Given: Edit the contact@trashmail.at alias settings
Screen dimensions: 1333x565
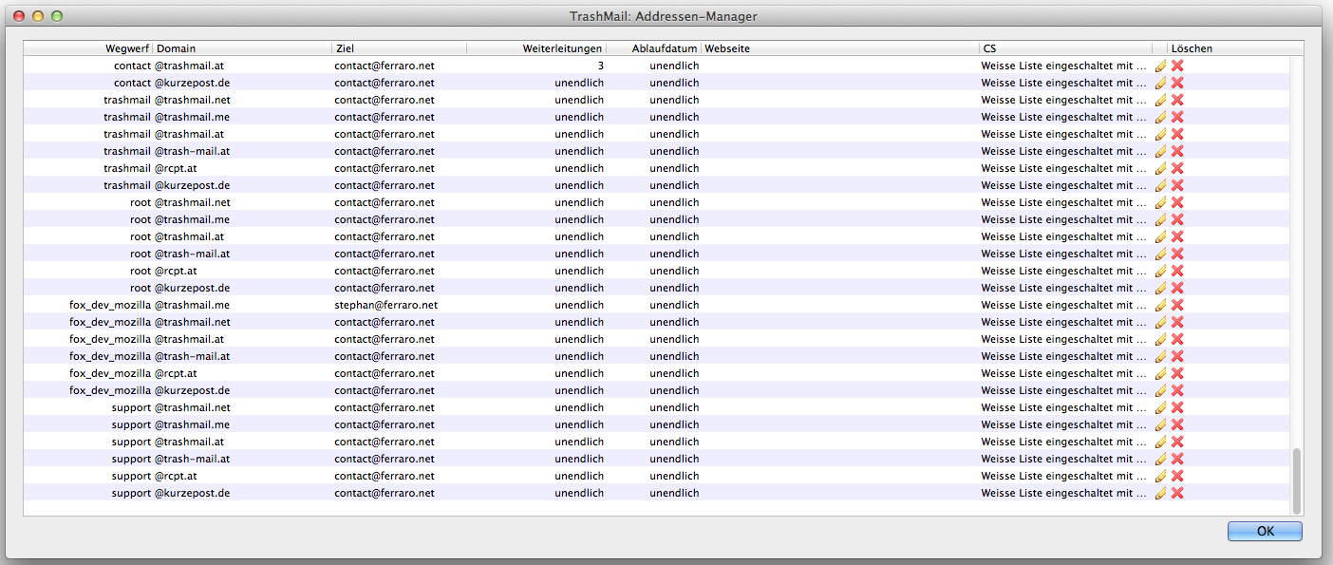Looking at the screenshot, I should coord(1160,66).
